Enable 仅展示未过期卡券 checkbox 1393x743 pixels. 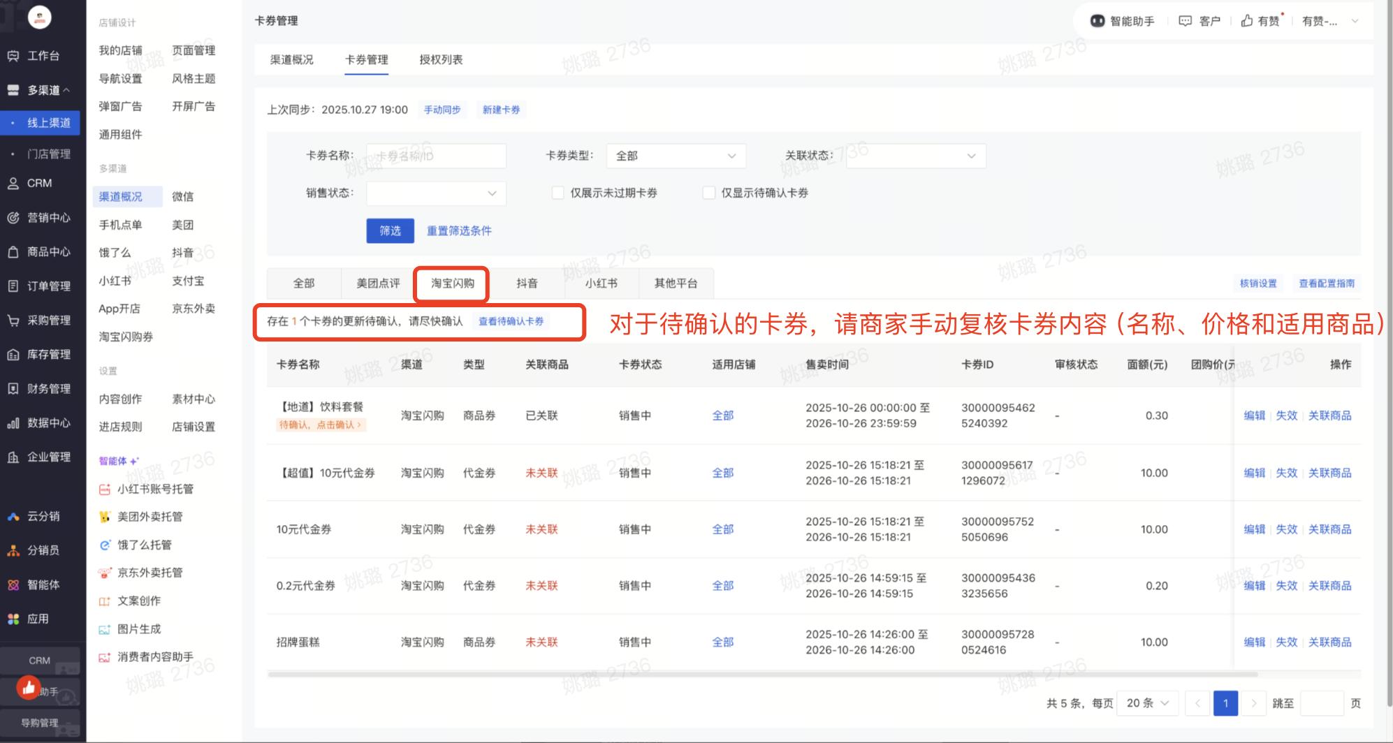pyautogui.click(x=557, y=193)
